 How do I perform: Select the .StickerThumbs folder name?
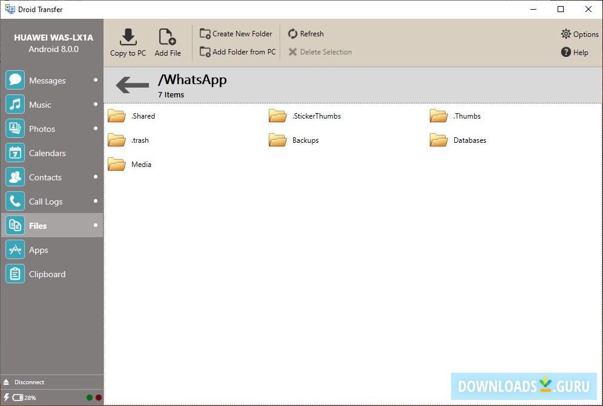click(317, 116)
